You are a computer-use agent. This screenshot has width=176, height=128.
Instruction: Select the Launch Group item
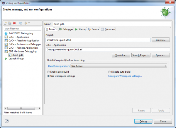(x=16, y=59)
